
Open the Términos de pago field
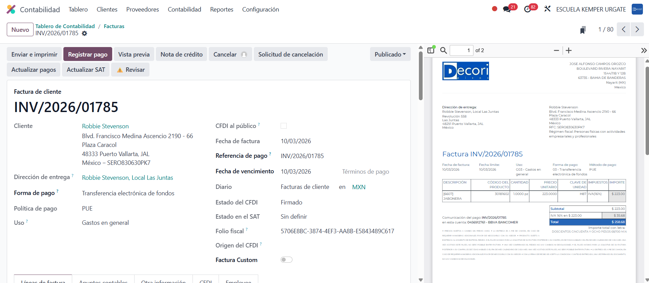tap(365, 172)
